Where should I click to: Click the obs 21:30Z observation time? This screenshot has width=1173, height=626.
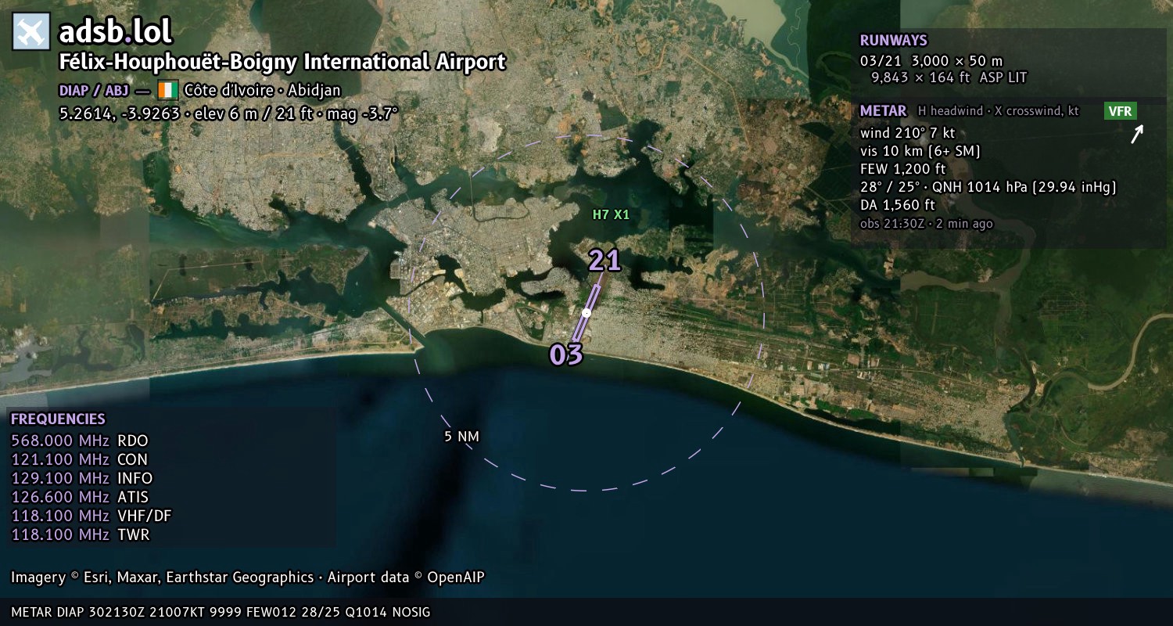(x=927, y=224)
